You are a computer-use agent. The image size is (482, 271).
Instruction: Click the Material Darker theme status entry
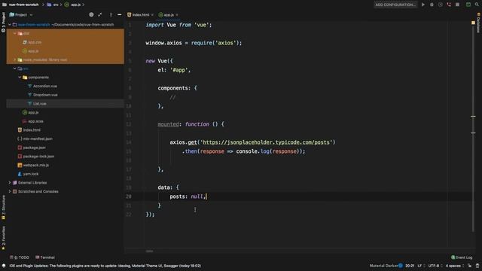383,266
